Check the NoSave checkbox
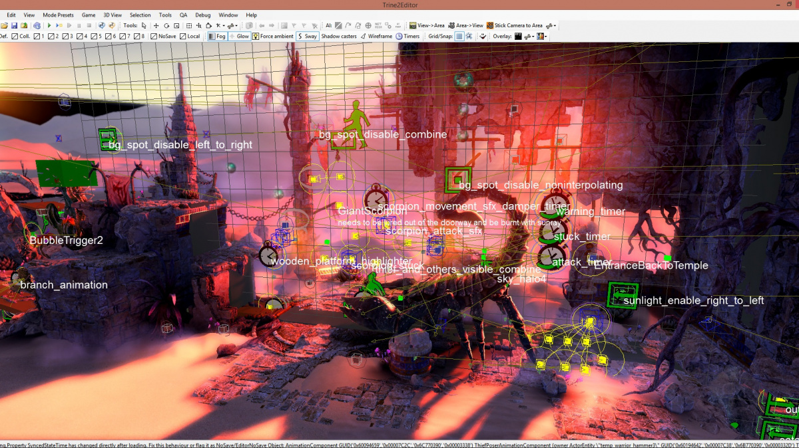The width and height of the screenshot is (799, 448). [154, 36]
